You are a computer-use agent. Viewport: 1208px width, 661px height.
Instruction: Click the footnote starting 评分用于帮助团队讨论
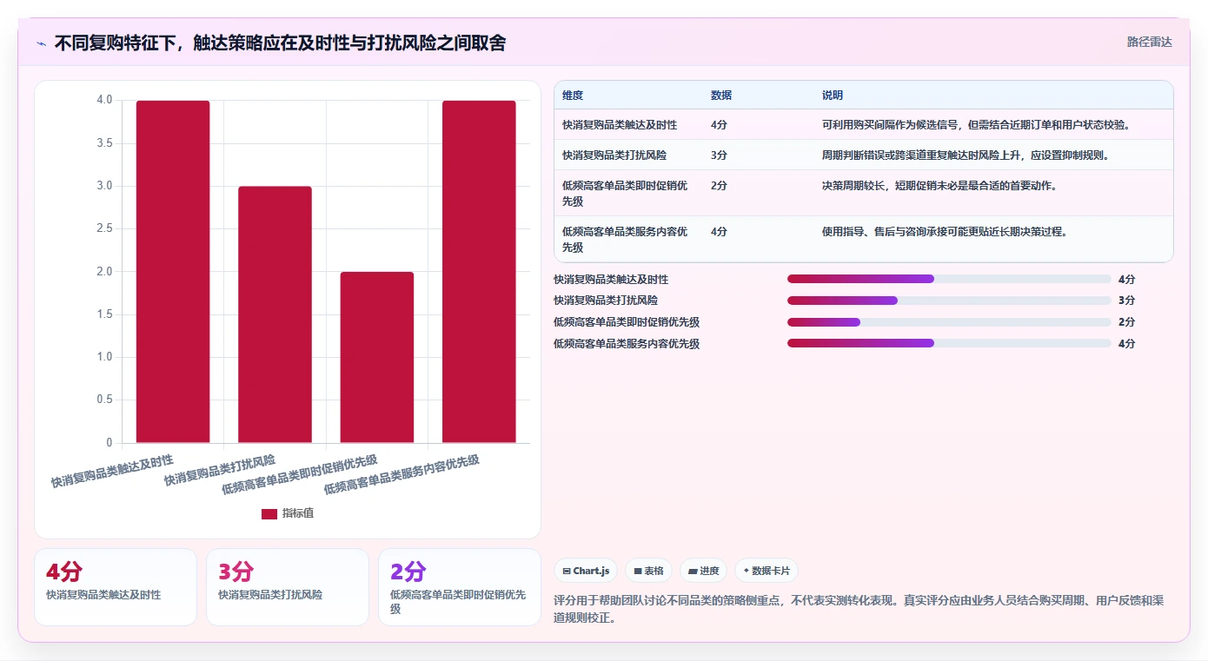pos(859,609)
